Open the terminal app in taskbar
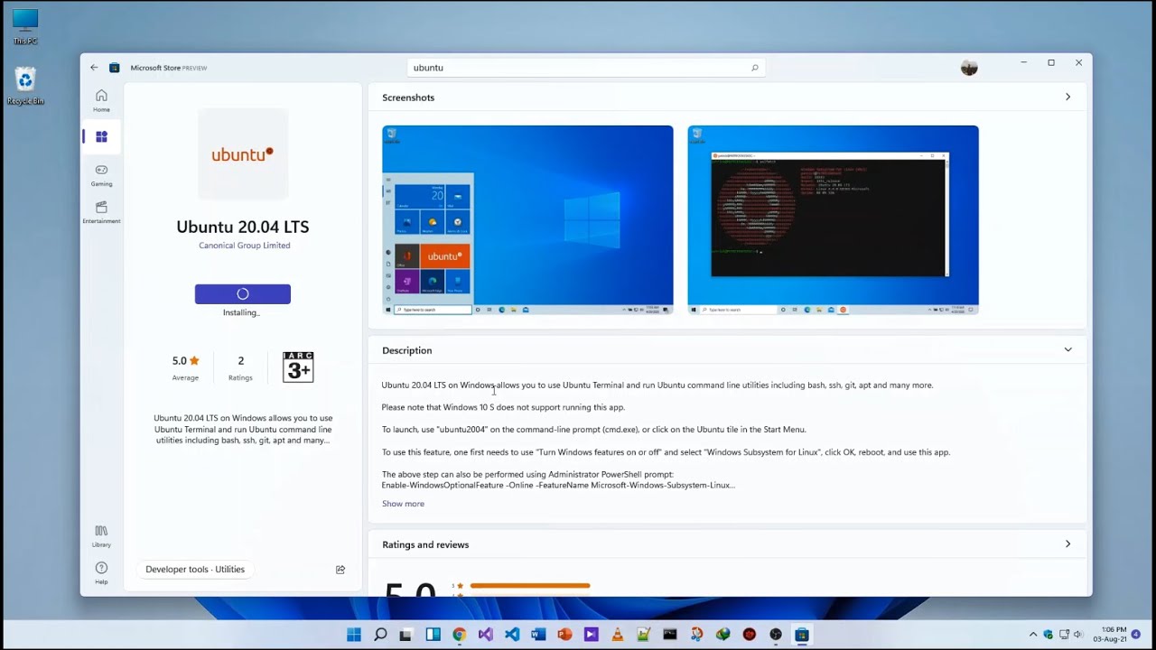 tap(670, 635)
